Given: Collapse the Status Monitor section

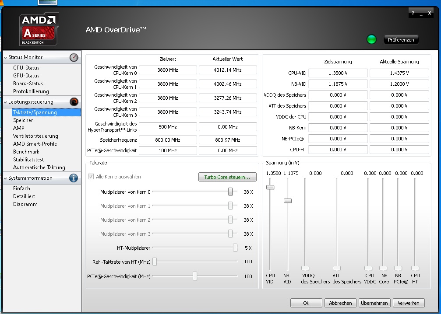Looking at the screenshot, I should coord(5,57).
